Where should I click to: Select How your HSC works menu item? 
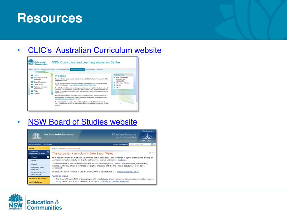(39, 179)
